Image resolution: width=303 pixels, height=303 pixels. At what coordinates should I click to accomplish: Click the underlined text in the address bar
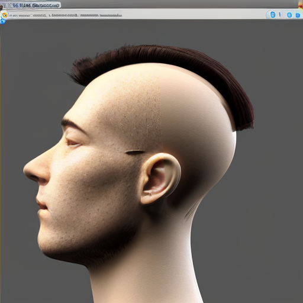111,15
